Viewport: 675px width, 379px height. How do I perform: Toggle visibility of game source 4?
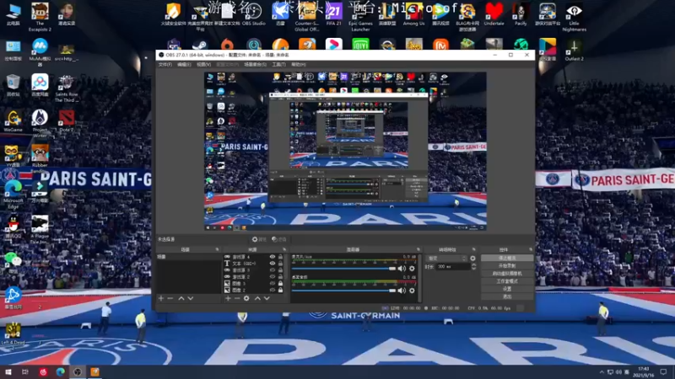pyautogui.click(x=272, y=257)
